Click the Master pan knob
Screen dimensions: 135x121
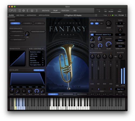(x=120, y=57)
